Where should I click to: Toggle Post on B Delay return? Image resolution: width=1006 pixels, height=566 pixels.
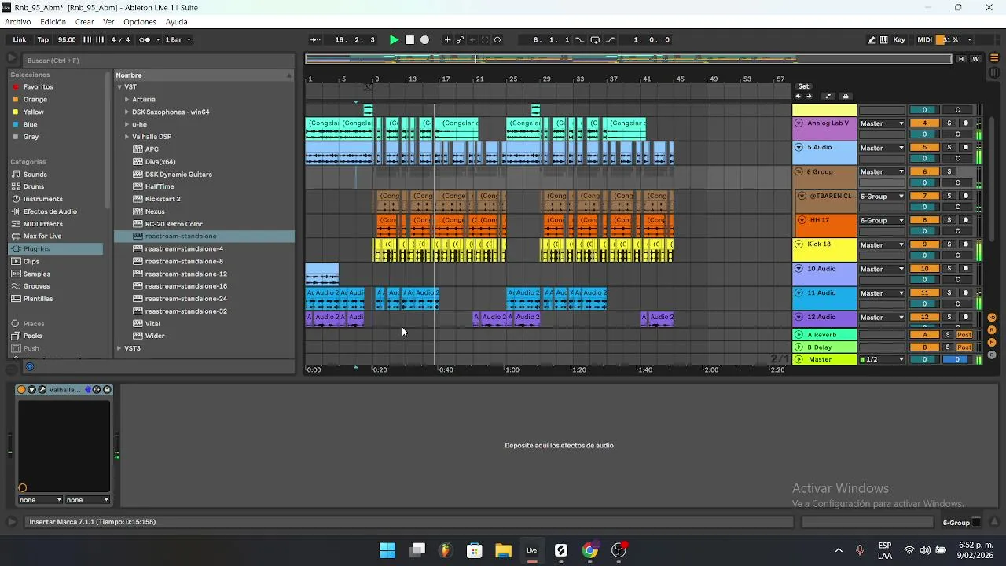(x=964, y=347)
